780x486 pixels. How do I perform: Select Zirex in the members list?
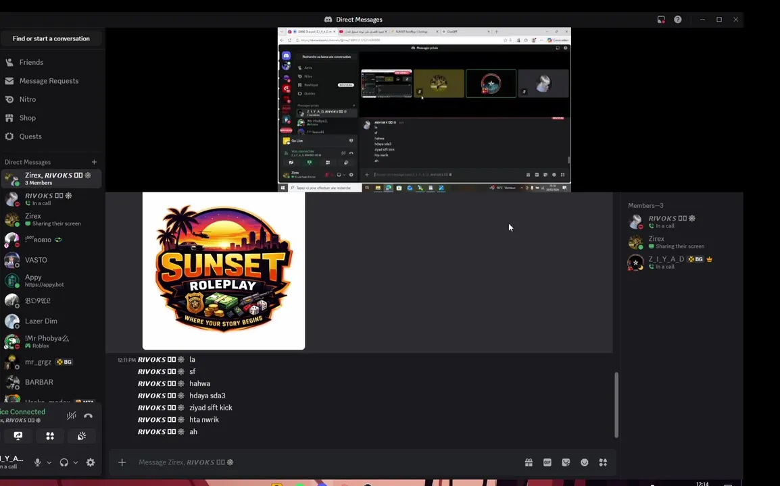point(680,242)
